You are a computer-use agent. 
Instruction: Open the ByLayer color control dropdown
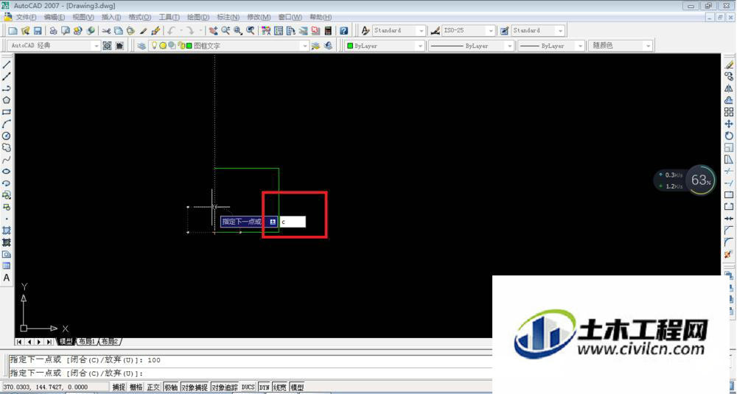tap(385, 46)
